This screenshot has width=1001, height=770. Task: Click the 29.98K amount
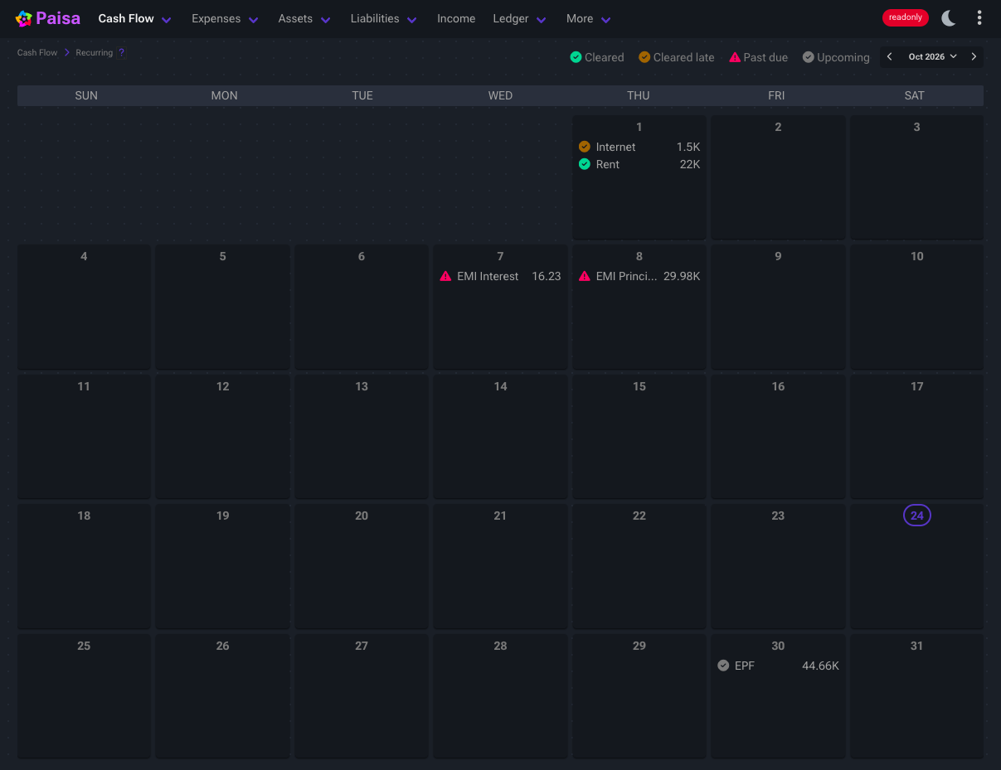point(682,276)
